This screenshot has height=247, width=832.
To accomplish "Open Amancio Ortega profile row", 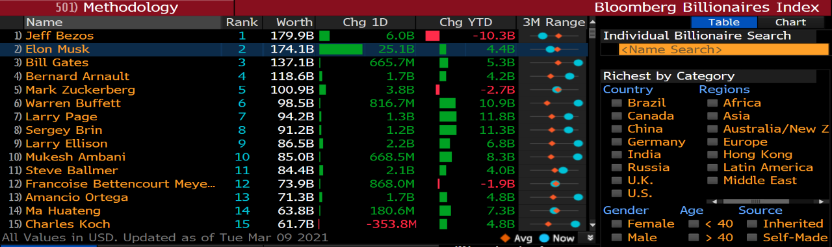I will tap(294, 197).
